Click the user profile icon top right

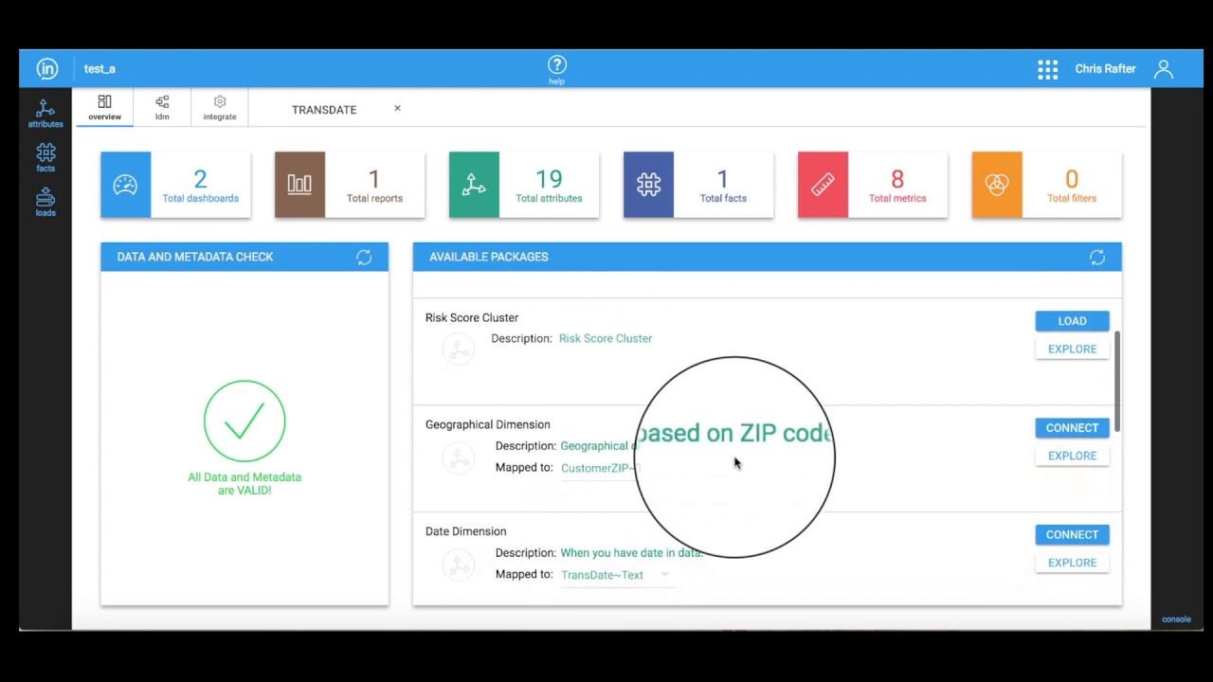[1164, 68]
